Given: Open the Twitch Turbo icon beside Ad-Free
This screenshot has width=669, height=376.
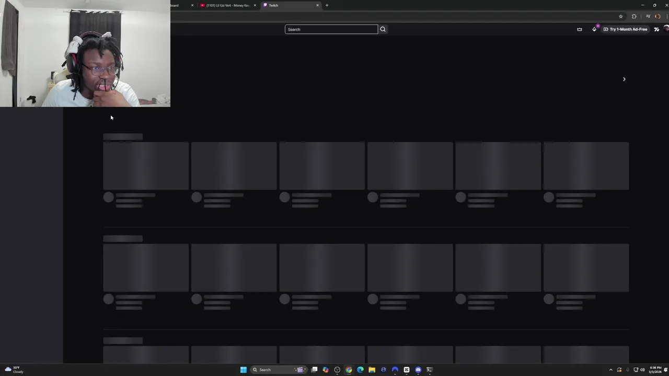Looking at the screenshot, I should pos(656,29).
